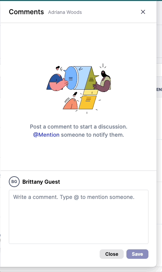Click the purple Save button
Screen dimensions: 162x272
click(137, 254)
